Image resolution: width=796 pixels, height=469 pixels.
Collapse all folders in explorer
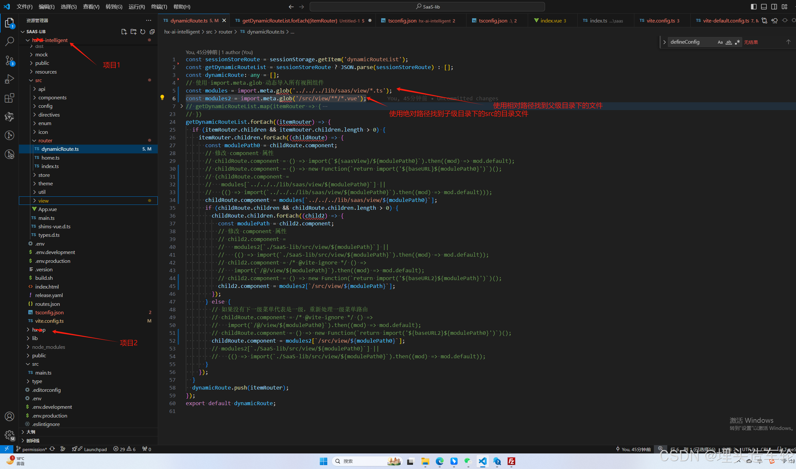pyautogui.click(x=152, y=32)
